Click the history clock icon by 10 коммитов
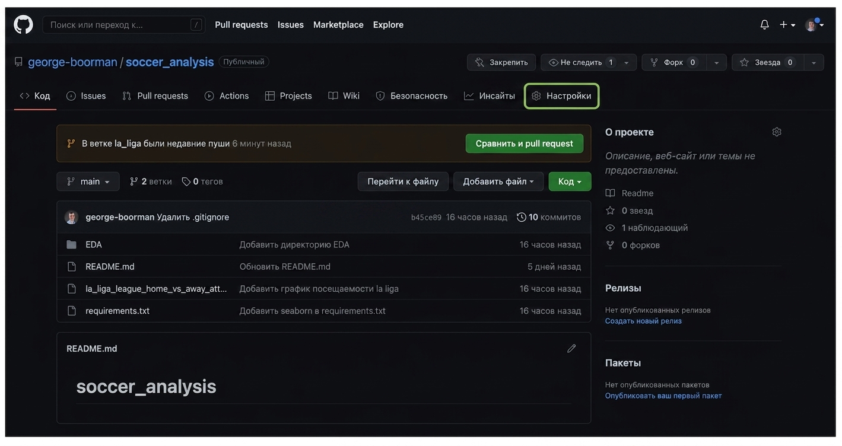The image size is (842, 446). tap(521, 217)
